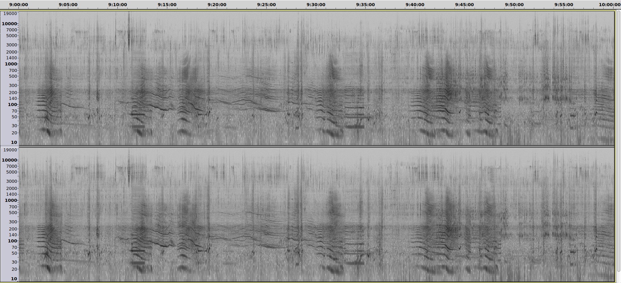This screenshot has width=621, height=283.
Task: Click 100 on the lower channel frequency scale
Action: click(x=12, y=241)
